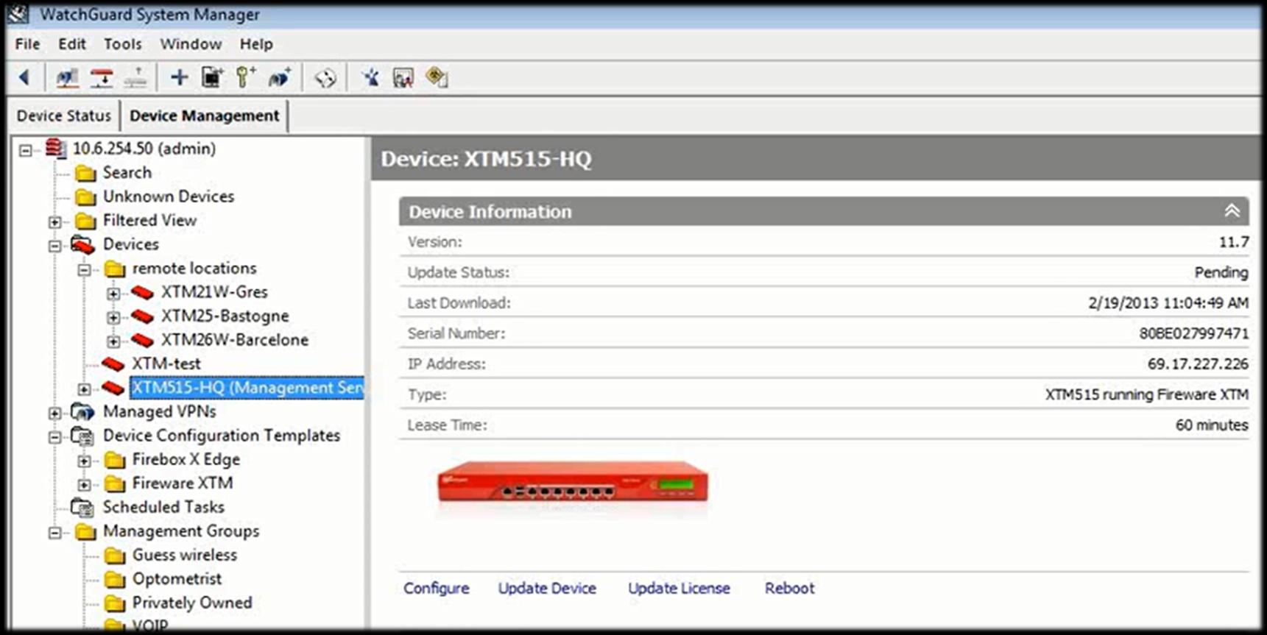Collapse the 10.6.254.50 server node
This screenshot has height=635, width=1267.
coord(26,150)
